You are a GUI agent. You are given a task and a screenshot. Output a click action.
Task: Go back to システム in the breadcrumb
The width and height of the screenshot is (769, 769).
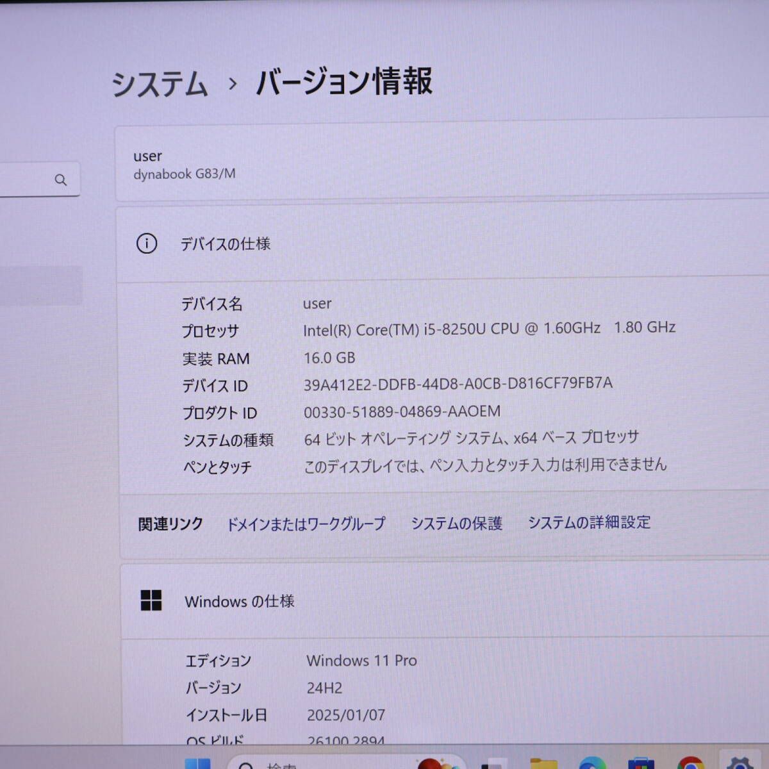coord(160,85)
